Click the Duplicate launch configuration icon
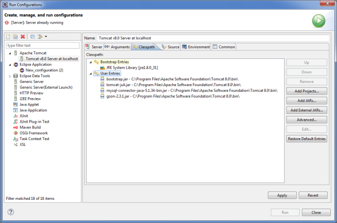The height and width of the screenshot is (223, 337). pos(15,37)
